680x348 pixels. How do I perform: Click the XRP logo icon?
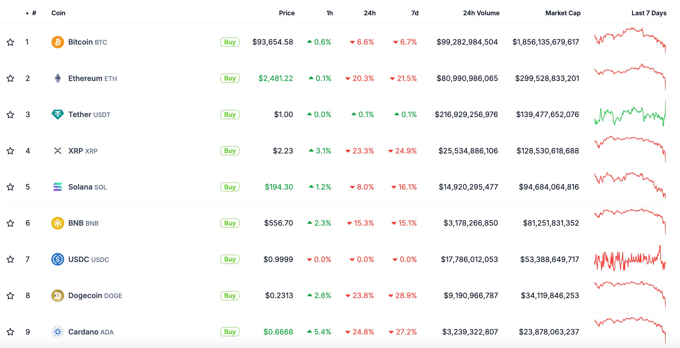(58, 151)
